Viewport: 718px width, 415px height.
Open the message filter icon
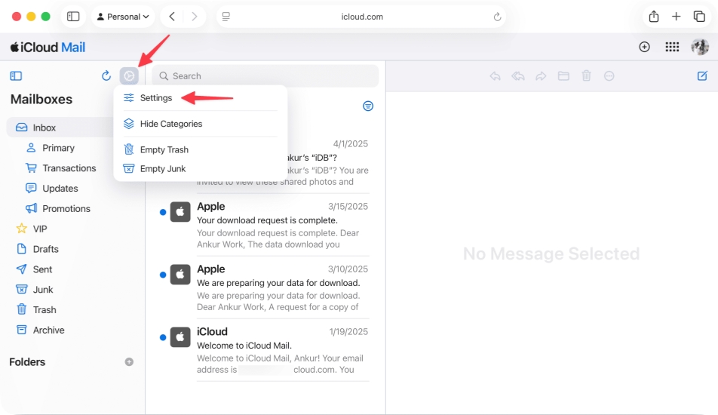point(368,106)
